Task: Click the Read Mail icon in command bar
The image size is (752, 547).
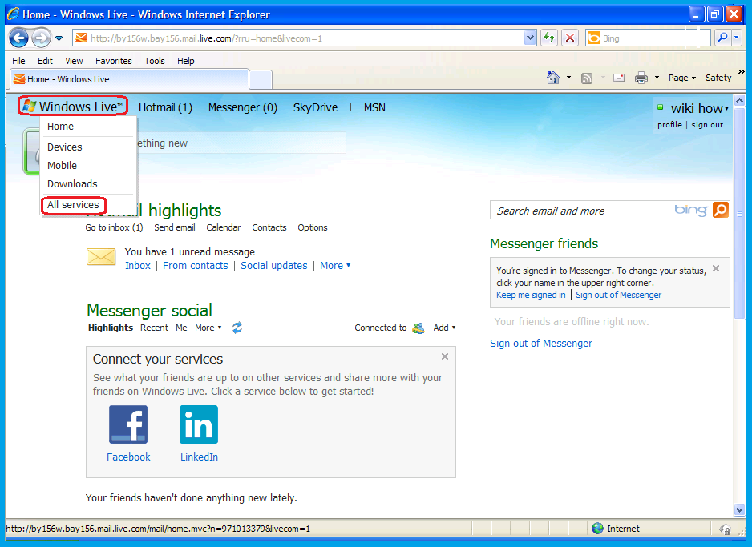Action: tap(619, 78)
